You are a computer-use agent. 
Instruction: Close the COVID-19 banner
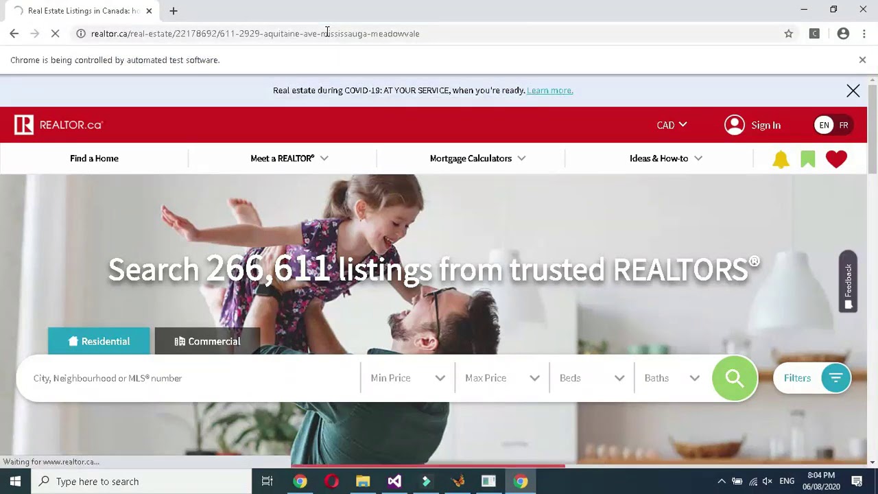853,91
